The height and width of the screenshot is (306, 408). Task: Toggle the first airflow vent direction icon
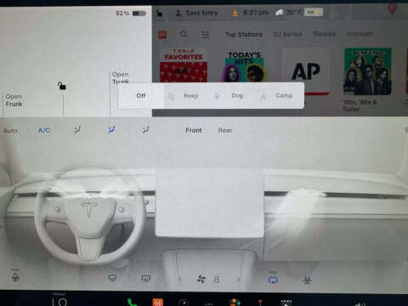click(77, 130)
